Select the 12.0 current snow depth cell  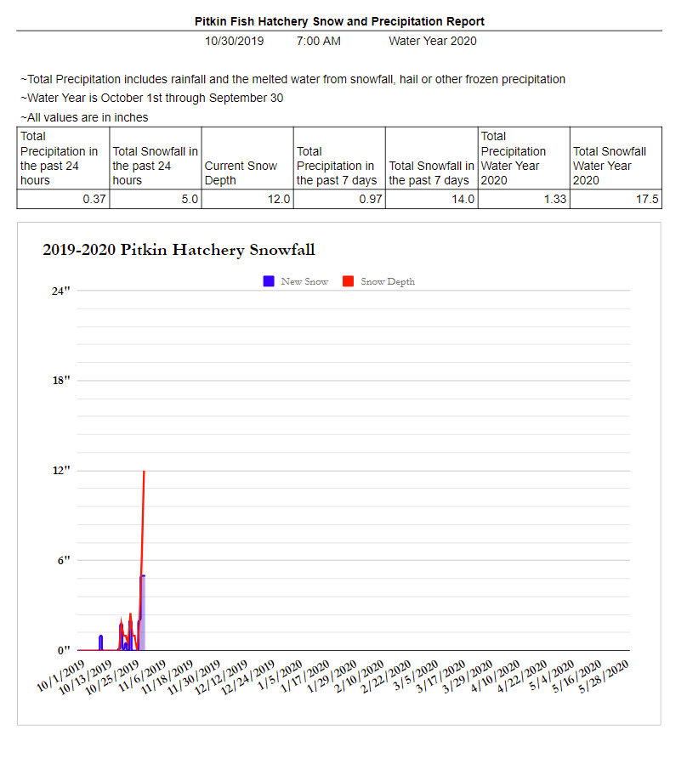(247, 200)
